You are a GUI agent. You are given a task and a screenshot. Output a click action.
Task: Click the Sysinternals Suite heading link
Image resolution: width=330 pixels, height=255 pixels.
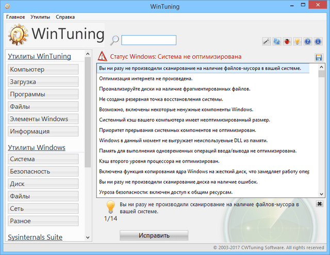[35, 237]
